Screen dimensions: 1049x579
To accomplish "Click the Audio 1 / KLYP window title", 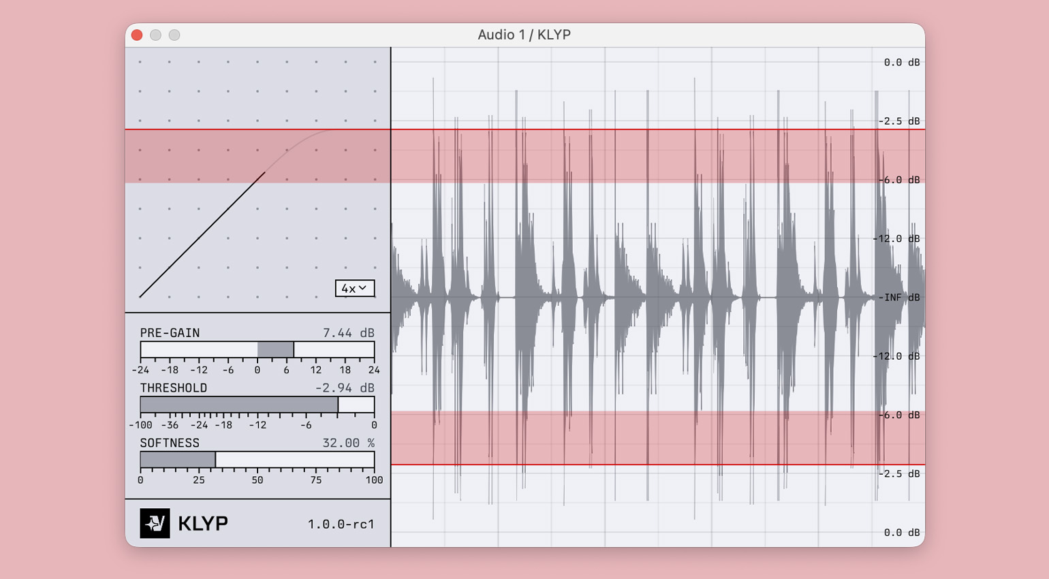I will pos(524,35).
